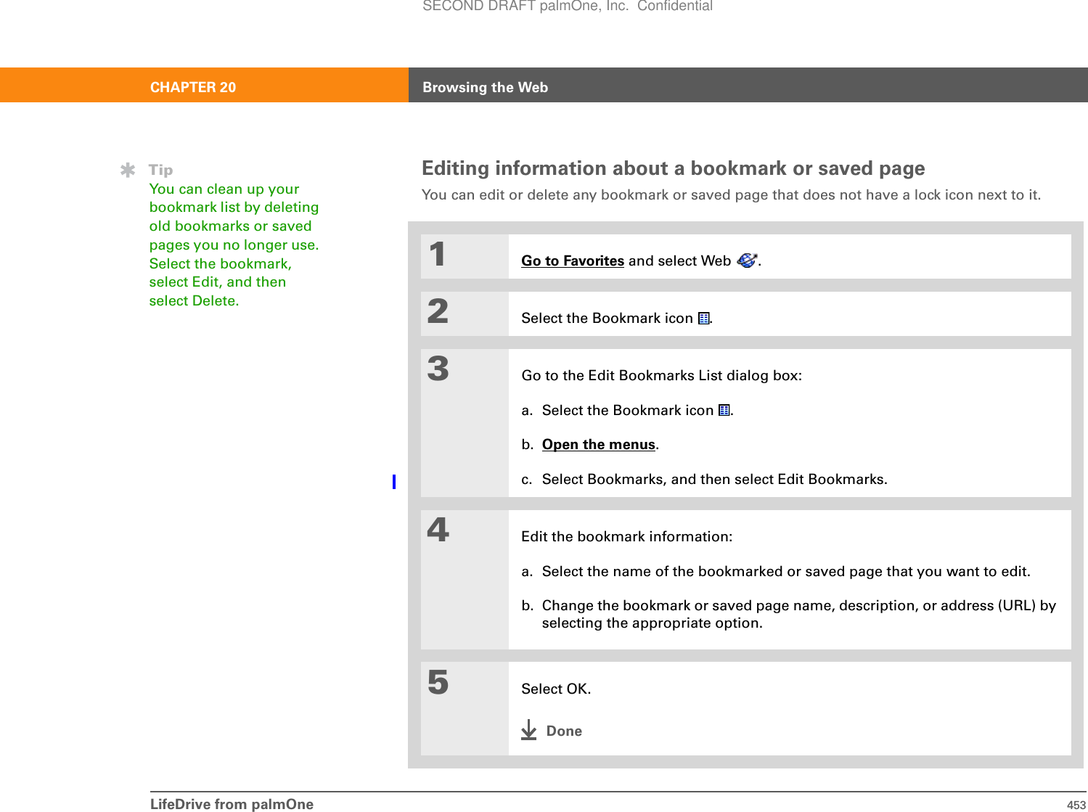Image resolution: width=1088 pixels, height=812 pixels.
Task: Click the LifeDrive from palmOne footer text
Action: tap(232, 804)
